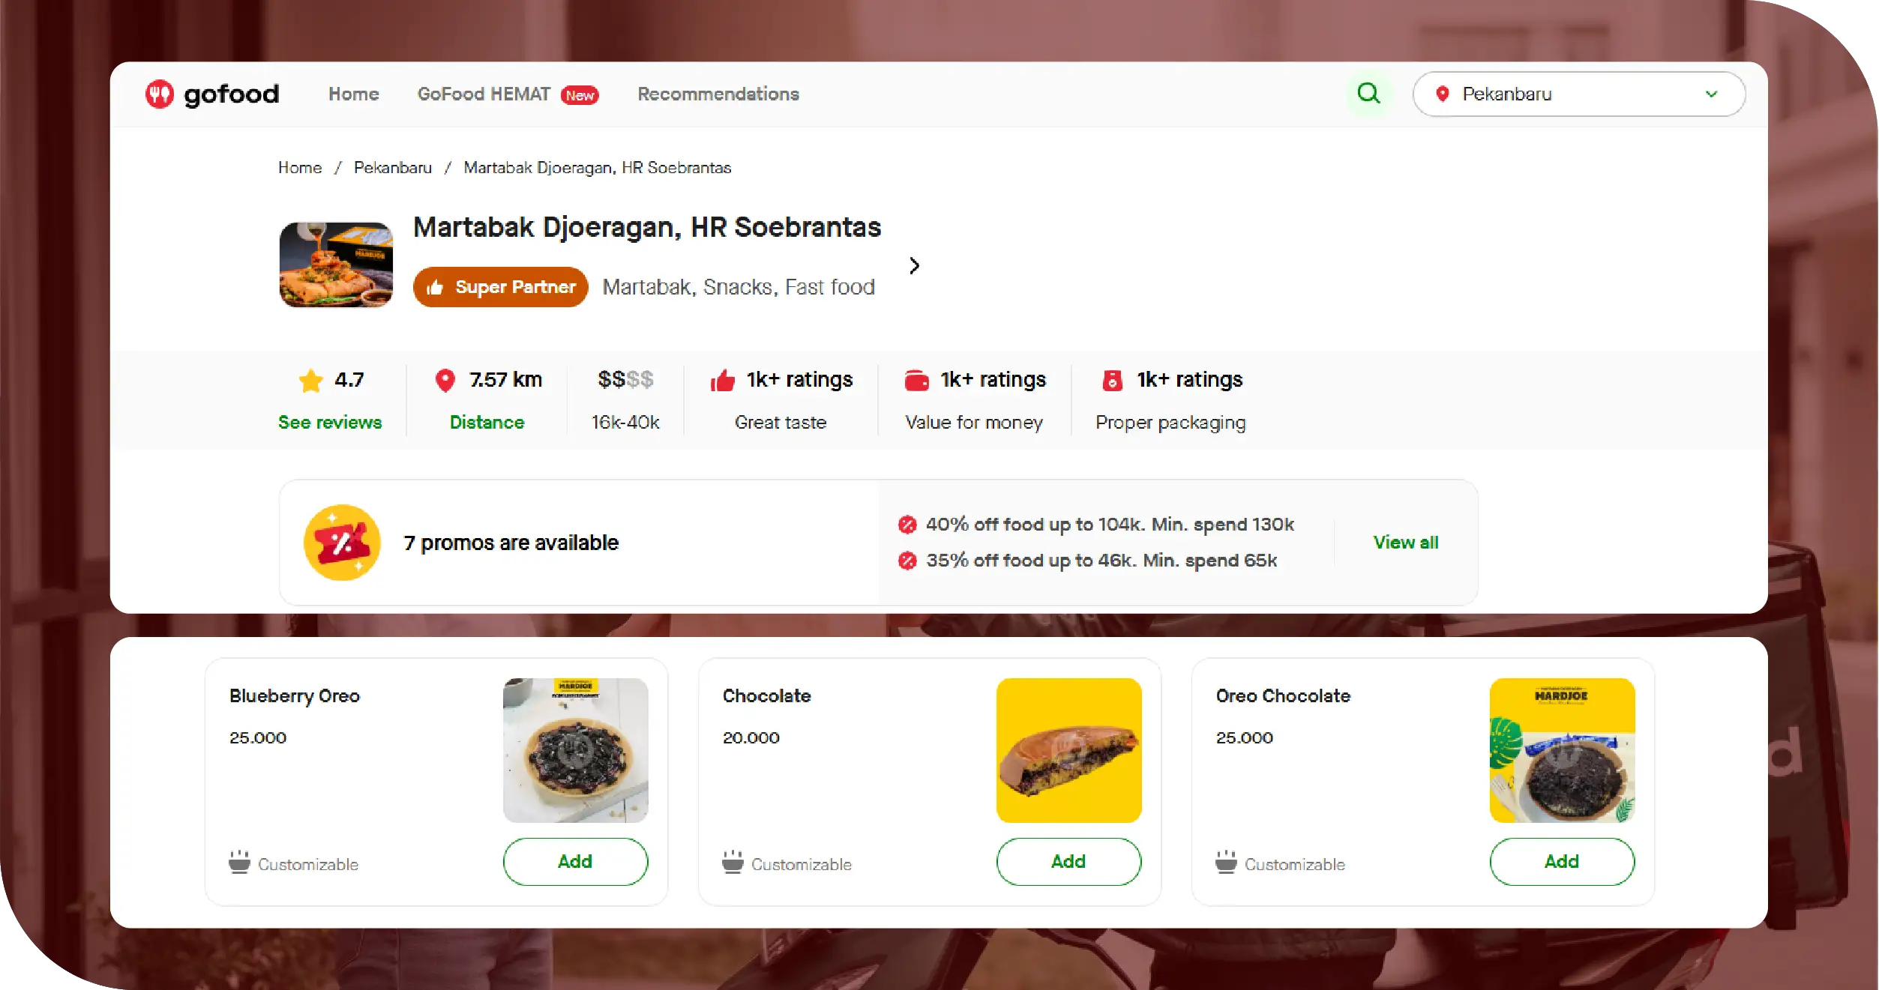Go to the Recommendations tab
Image resolution: width=1879 pixels, height=990 pixels.
(718, 94)
